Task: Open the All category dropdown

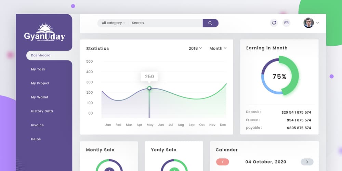Action: tap(113, 23)
